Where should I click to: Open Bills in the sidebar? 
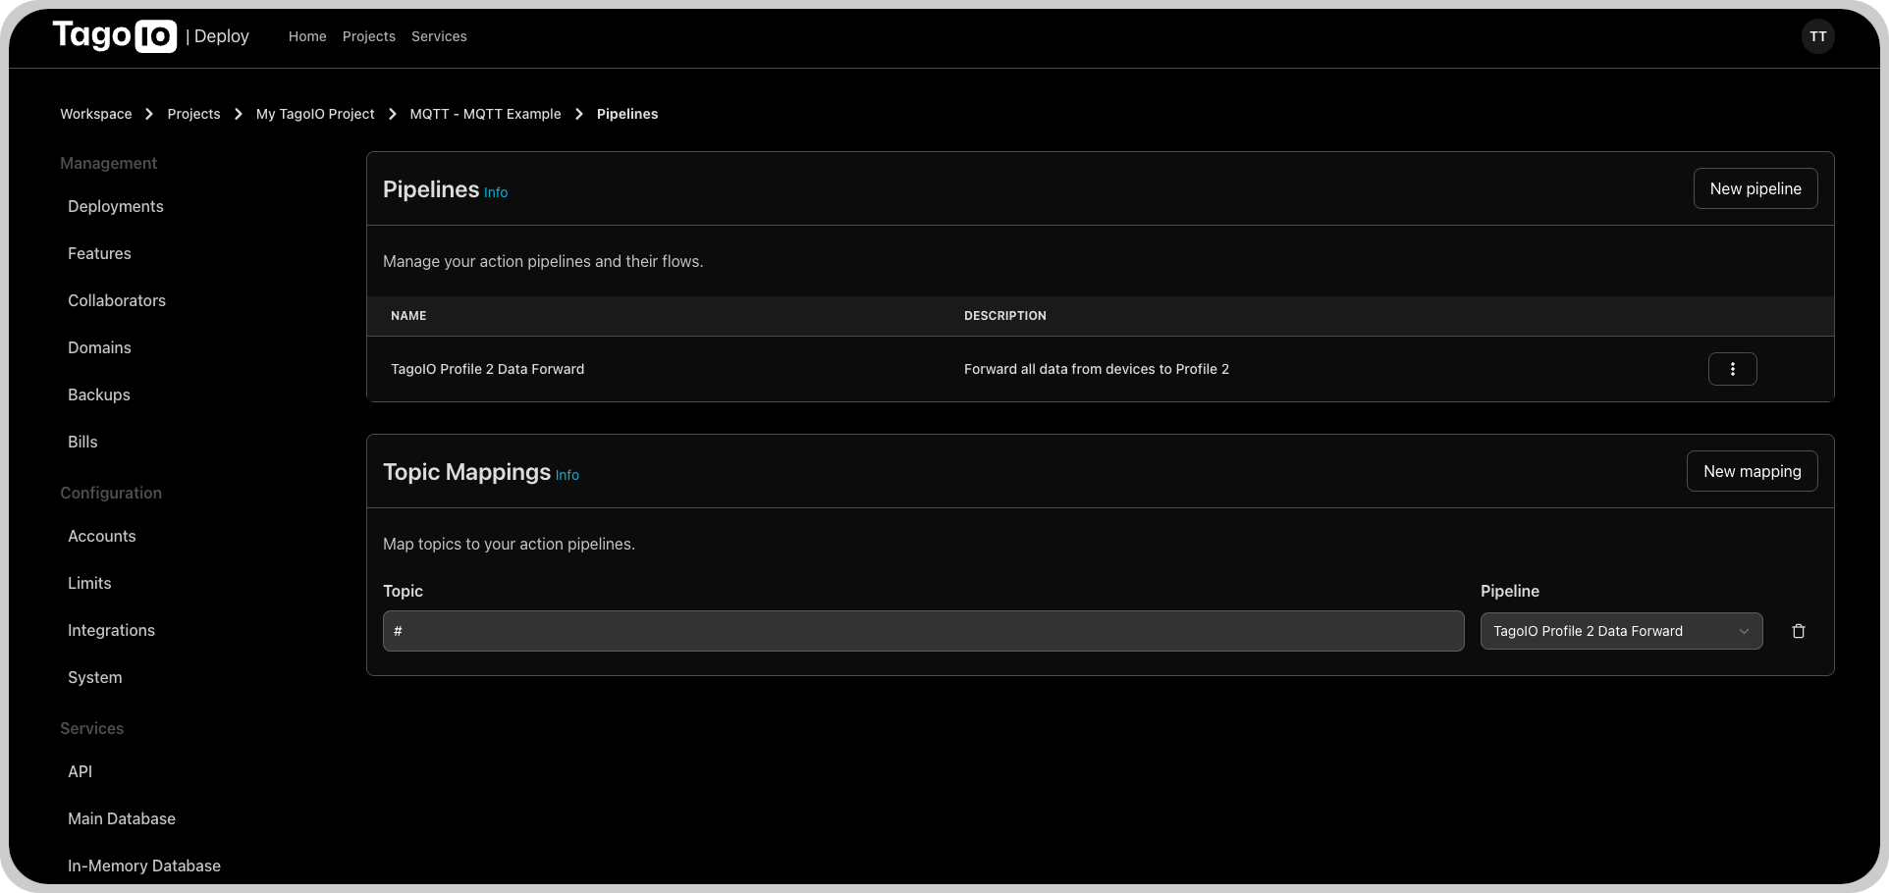click(x=82, y=442)
